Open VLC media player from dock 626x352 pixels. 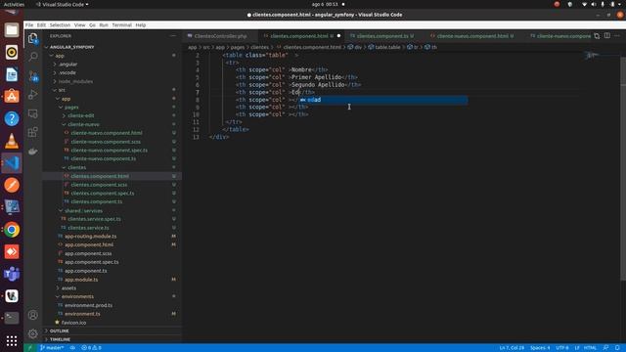click(12, 141)
